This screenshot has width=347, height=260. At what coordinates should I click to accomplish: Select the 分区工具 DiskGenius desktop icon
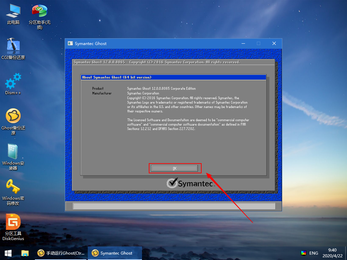tap(13, 227)
